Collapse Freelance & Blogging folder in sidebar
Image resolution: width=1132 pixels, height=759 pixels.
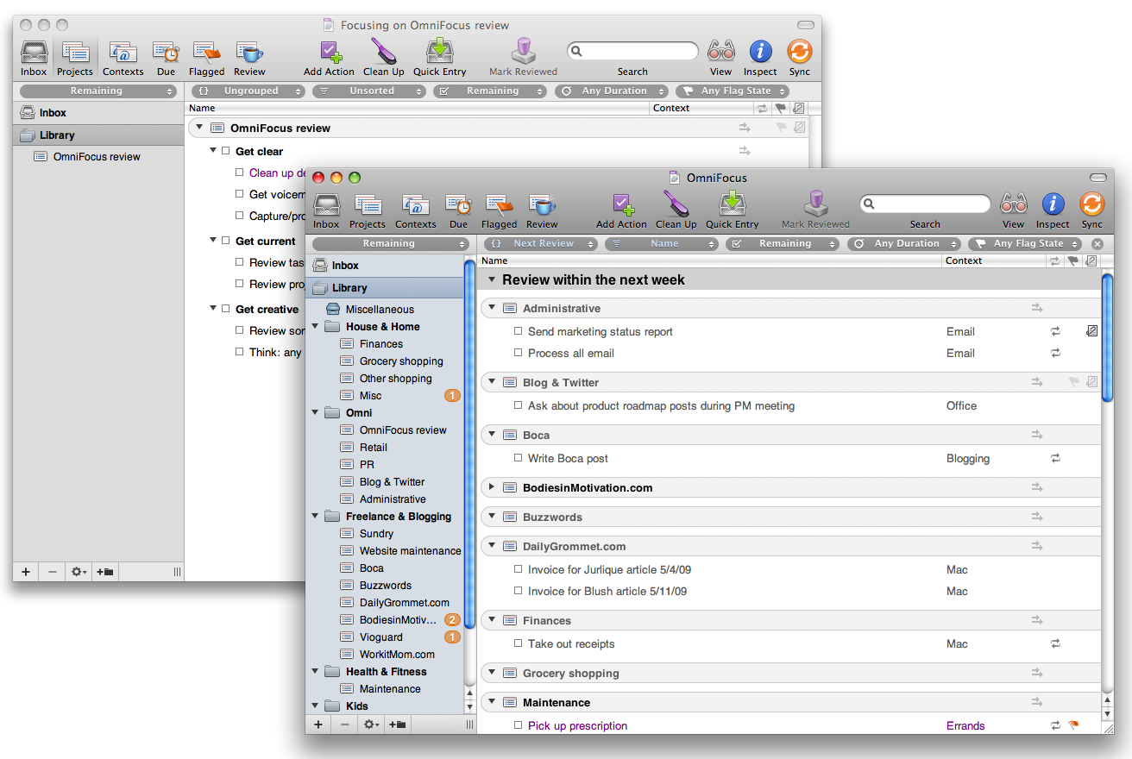315,516
